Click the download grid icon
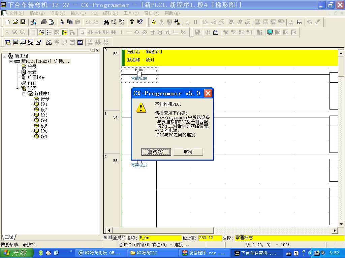 coord(216,32)
